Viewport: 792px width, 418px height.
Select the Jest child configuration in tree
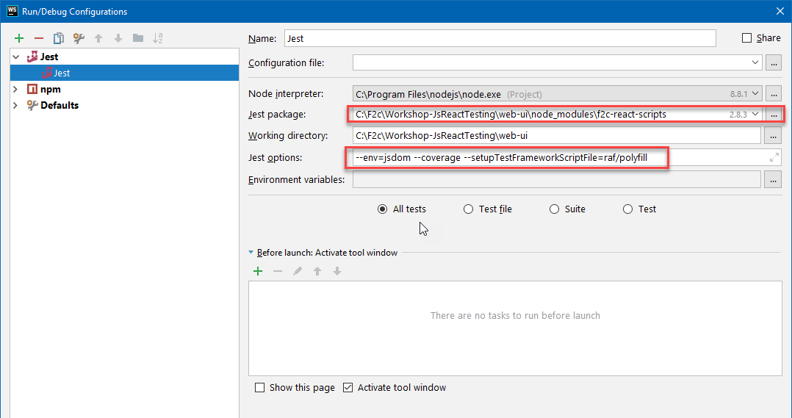pos(124,73)
